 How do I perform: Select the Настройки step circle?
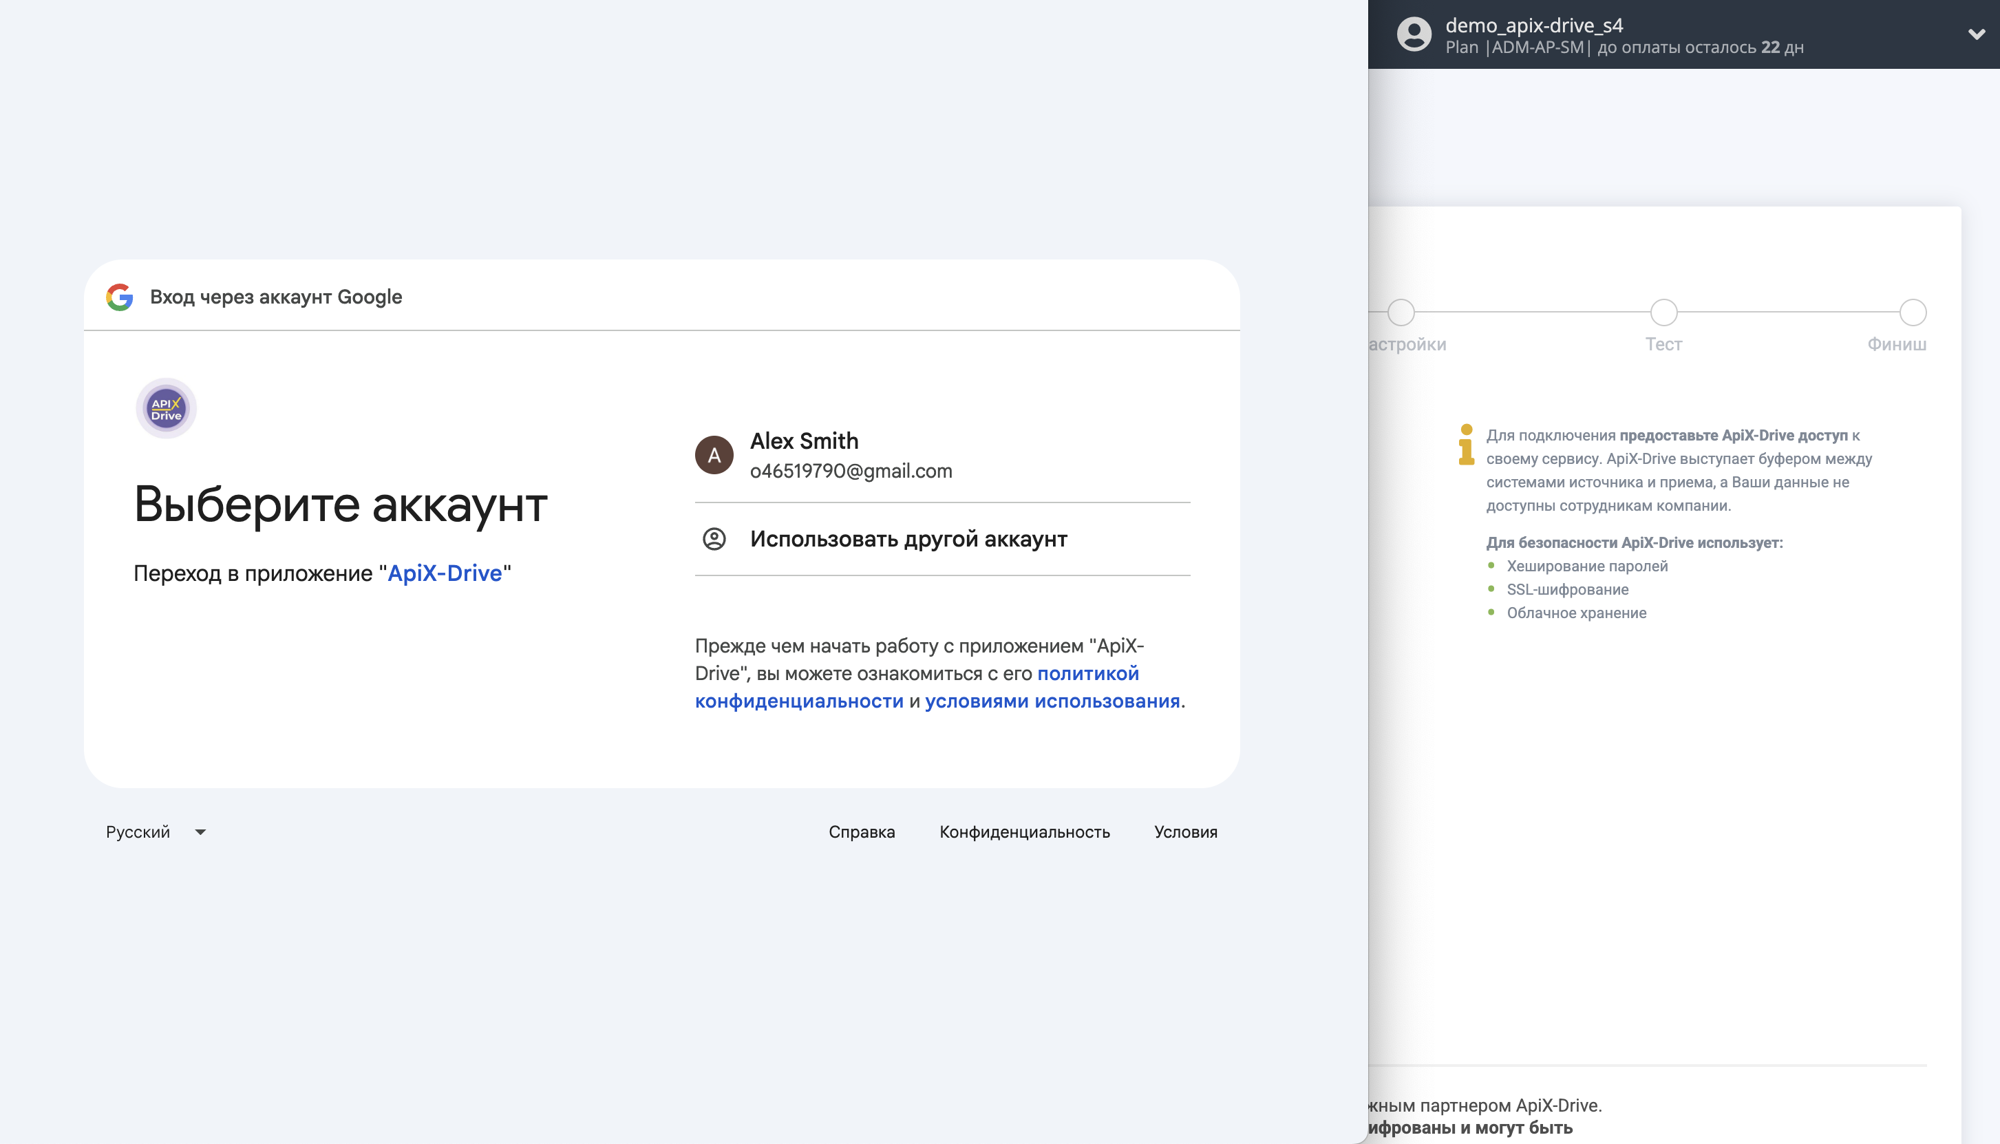(x=1401, y=313)
